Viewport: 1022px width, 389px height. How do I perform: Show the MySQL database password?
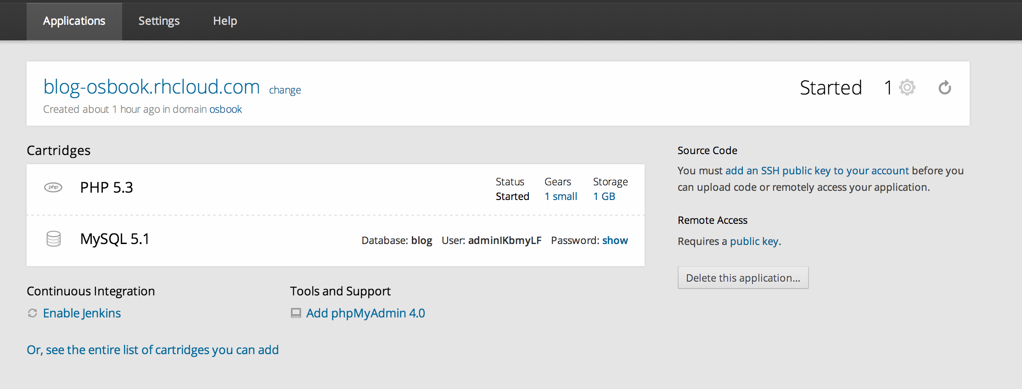click(x=615, y=240)
